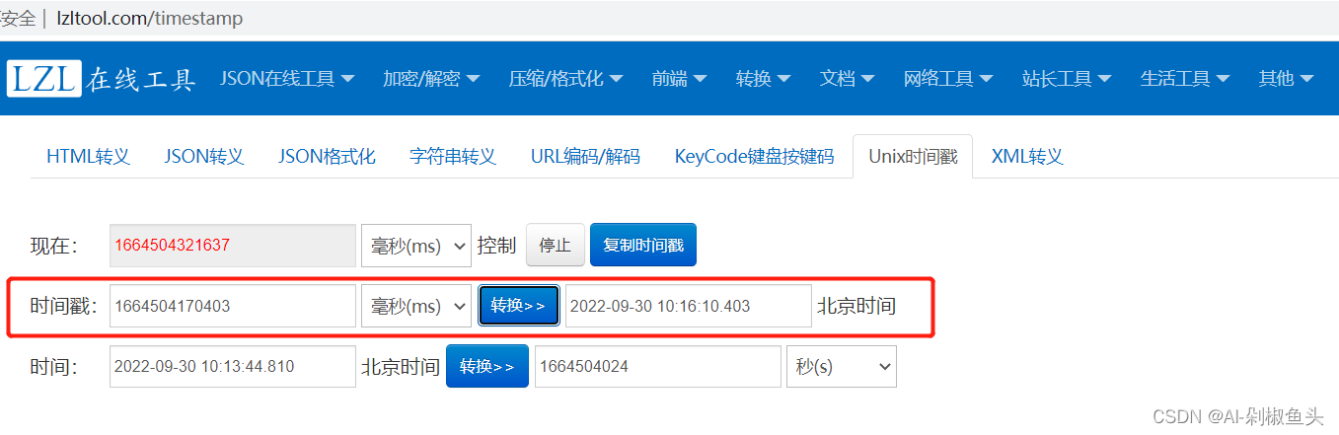Screen dimensions: 1339x435
Task: Go to the 字符串转义 tab
Action: (453, 157)
